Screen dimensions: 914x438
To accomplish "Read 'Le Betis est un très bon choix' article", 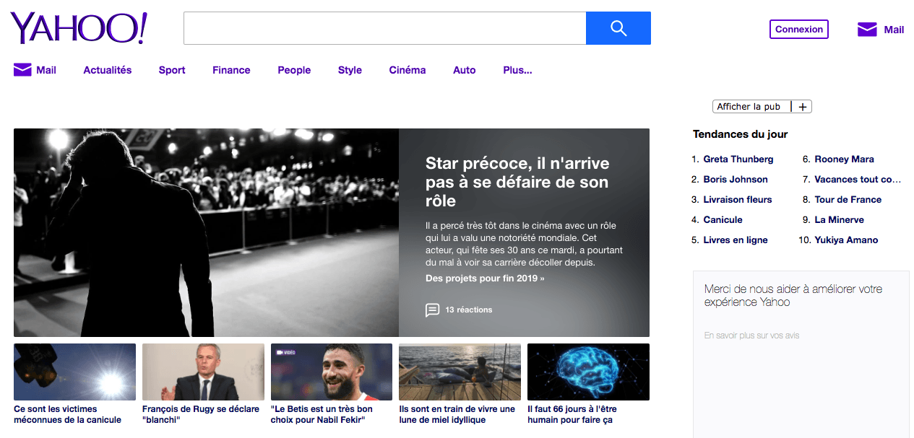I will click(322, 414).
